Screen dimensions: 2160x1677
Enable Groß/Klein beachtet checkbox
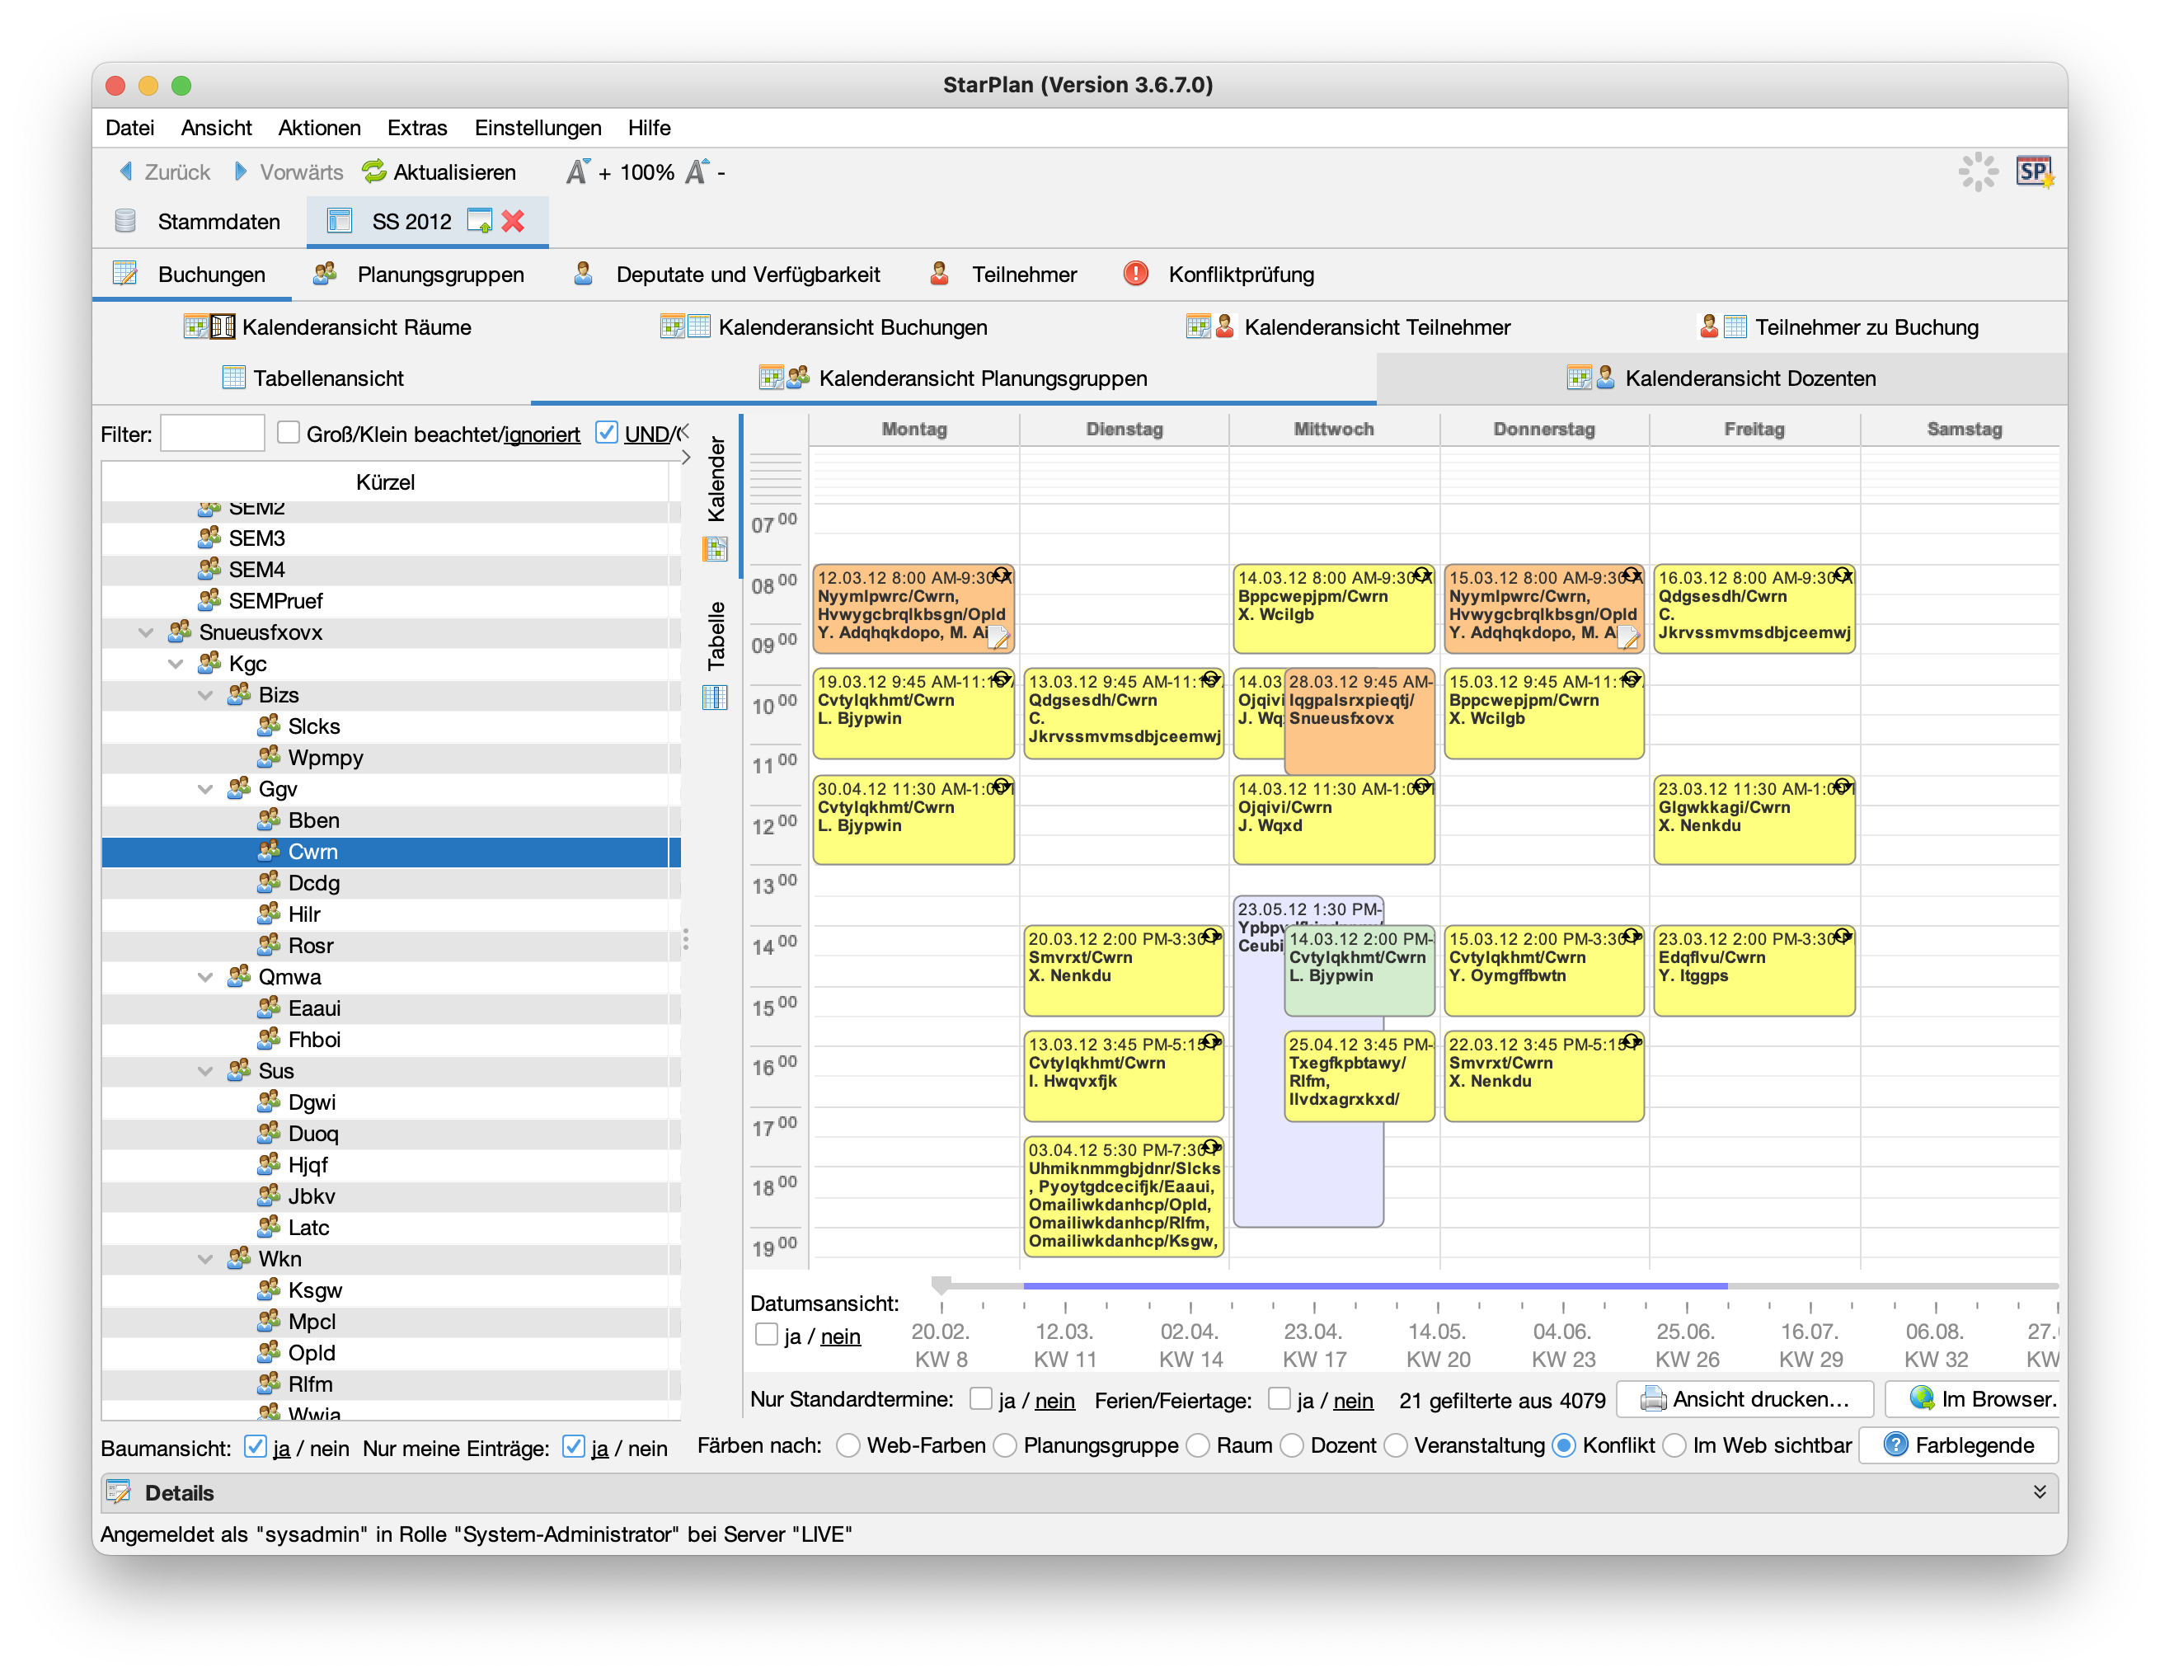click(289, 433)
